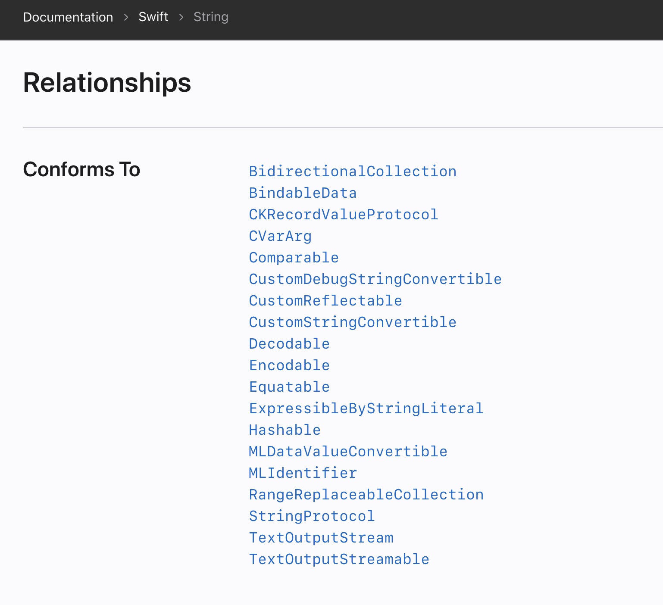This screenshot has height=605, width=663.
Task: Open ExpressibleByStringLiteral link
Action: point(366,409)
